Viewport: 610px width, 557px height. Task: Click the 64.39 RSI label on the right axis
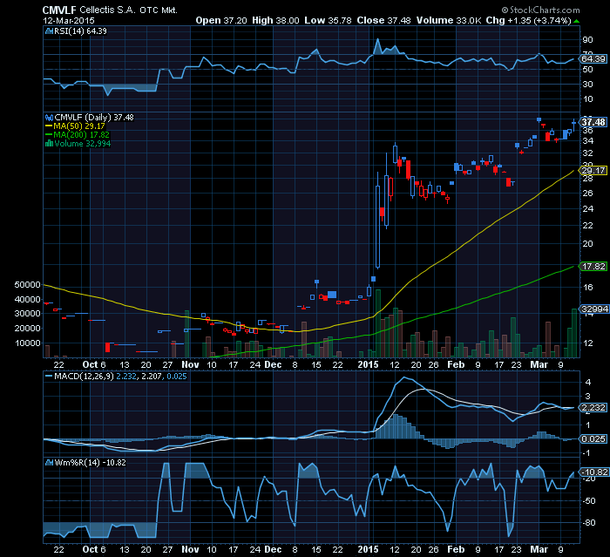(593, 58)
